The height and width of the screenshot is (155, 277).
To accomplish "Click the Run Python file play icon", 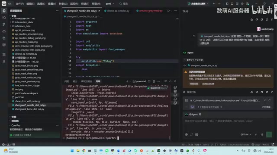I will click(x=168, y=11).
